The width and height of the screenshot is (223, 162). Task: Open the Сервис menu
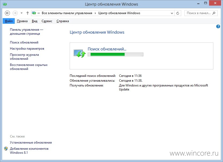pyautogui.click(x=47, y=21)
